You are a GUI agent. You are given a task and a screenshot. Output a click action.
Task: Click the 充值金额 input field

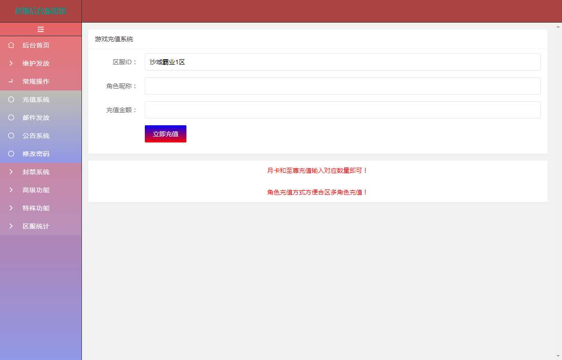343,110
